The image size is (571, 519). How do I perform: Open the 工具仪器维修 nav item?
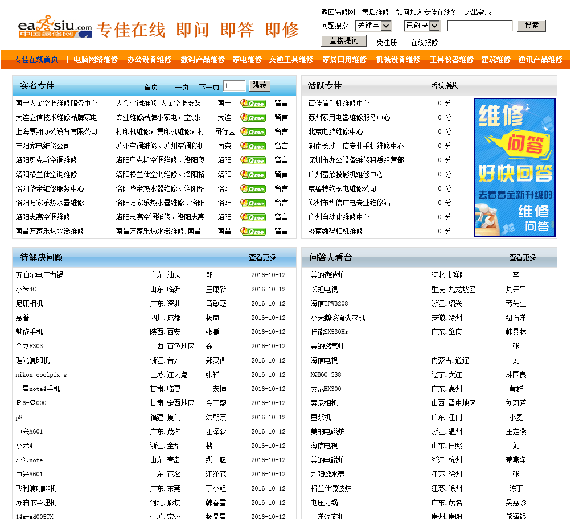pyautogui.click(x=451, y=59)
